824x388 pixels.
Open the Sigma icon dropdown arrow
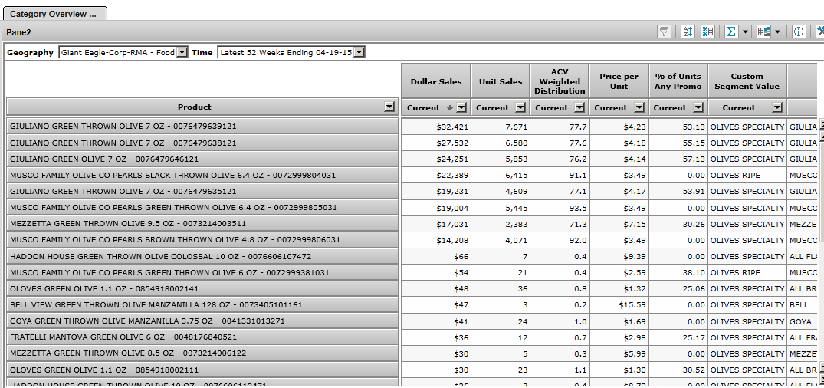tap(745, 31)
